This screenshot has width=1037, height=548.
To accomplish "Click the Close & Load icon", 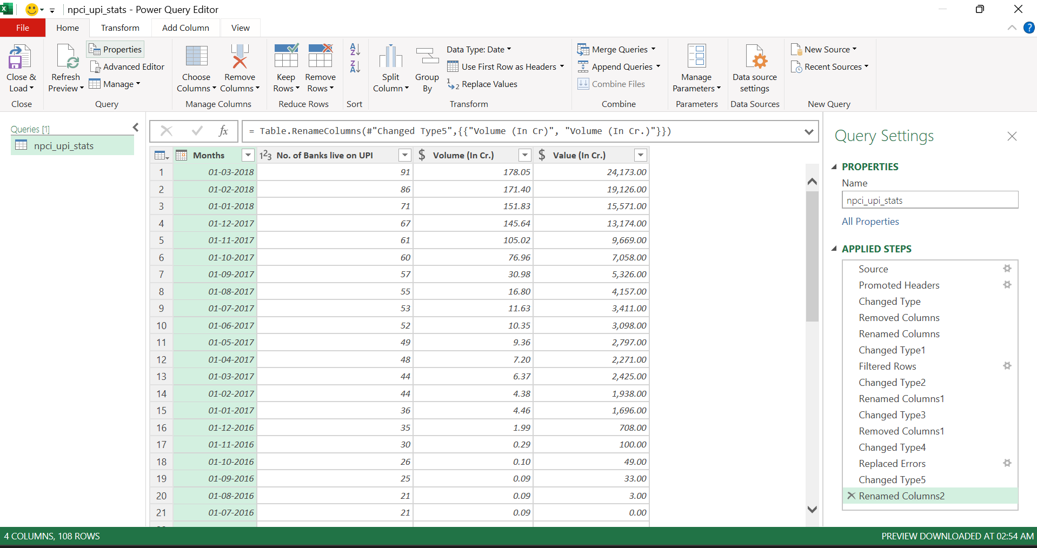I will tap(21, 57).
